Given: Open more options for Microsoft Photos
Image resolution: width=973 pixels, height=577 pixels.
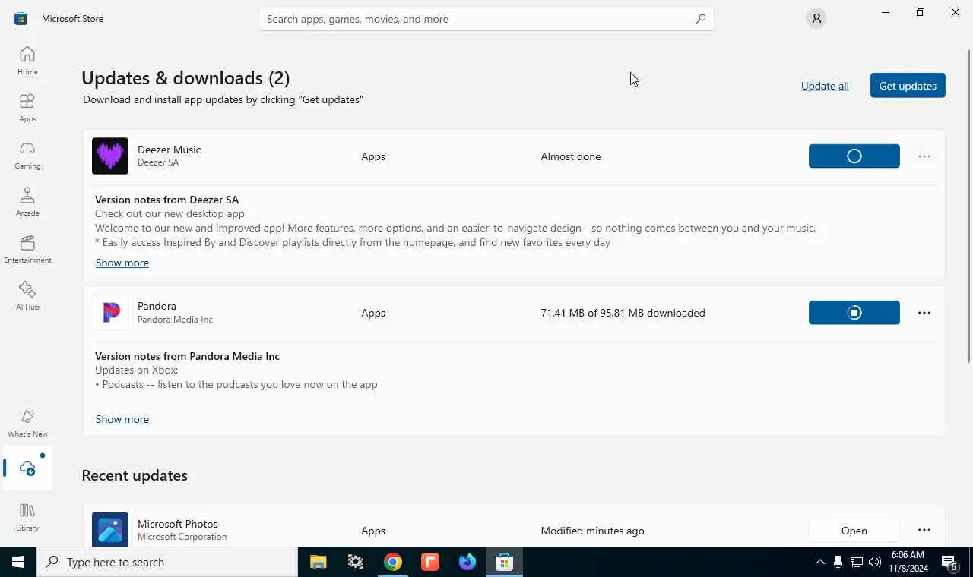Looking at the screenshot, I should click(x=924, y=531).
